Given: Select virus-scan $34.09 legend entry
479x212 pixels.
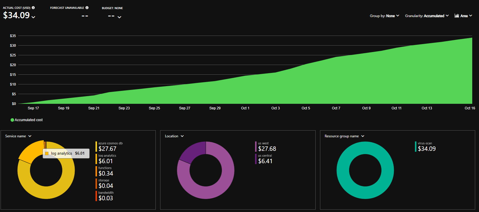Looking at the screenshot, I should click(x=426, y=147).
